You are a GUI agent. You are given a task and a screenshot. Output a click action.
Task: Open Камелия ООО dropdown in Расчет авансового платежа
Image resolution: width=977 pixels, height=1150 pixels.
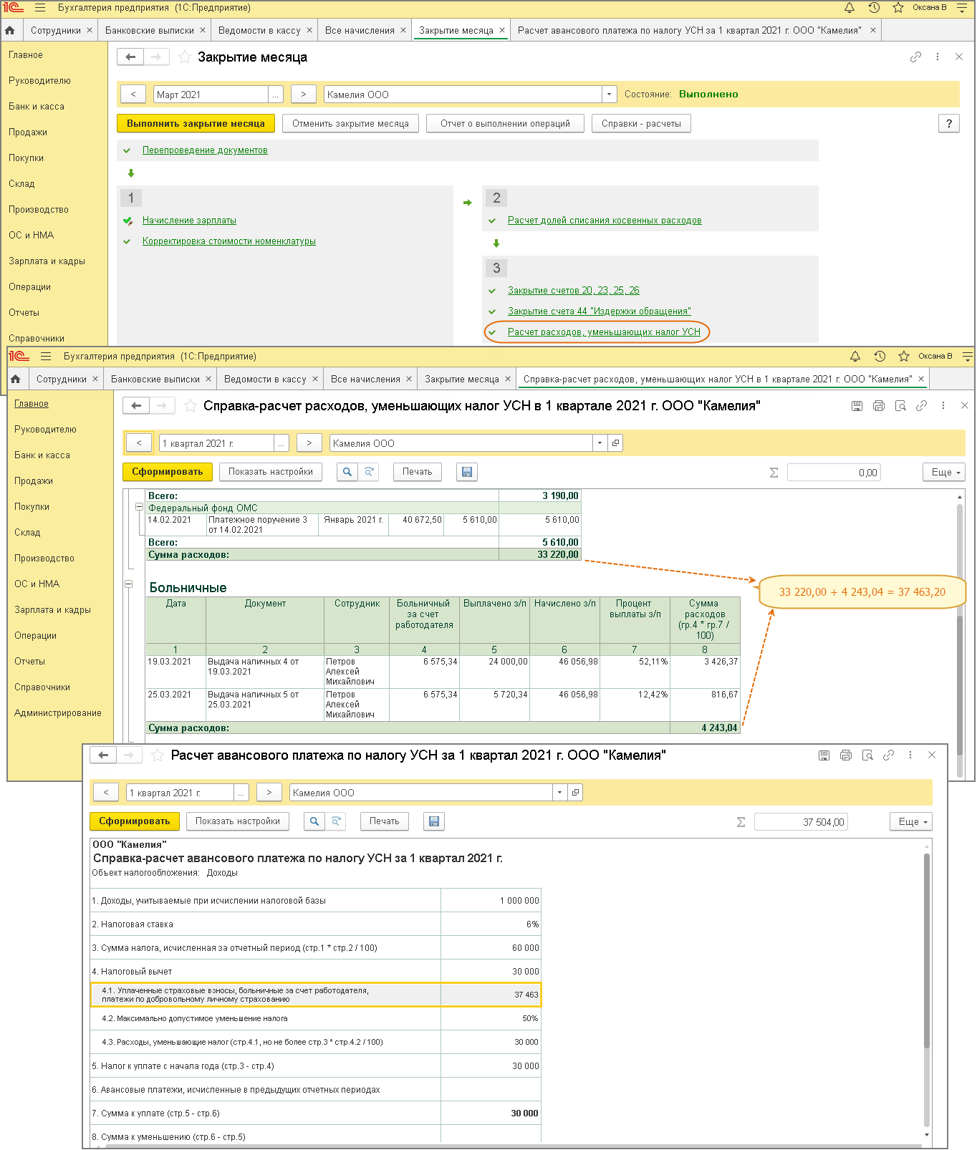[560, 793]
